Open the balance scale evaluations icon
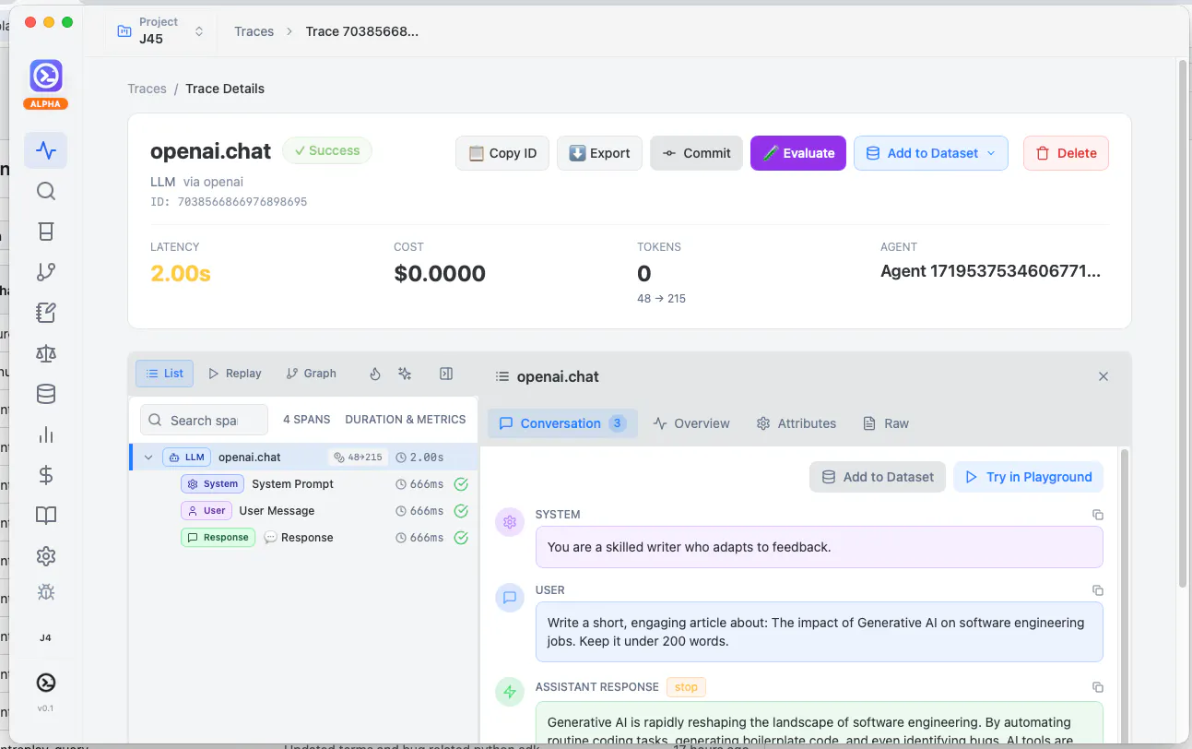The height and width of the screenshot is (749, 1192). 46,353
